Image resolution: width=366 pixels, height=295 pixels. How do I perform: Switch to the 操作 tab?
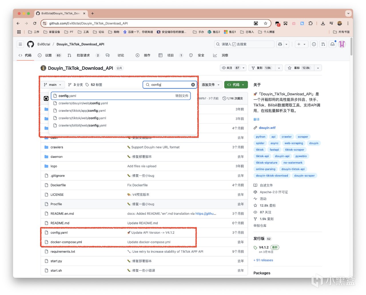click(143, 55)
